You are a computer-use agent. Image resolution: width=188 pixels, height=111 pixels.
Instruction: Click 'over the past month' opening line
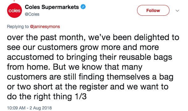coord(45,37)
